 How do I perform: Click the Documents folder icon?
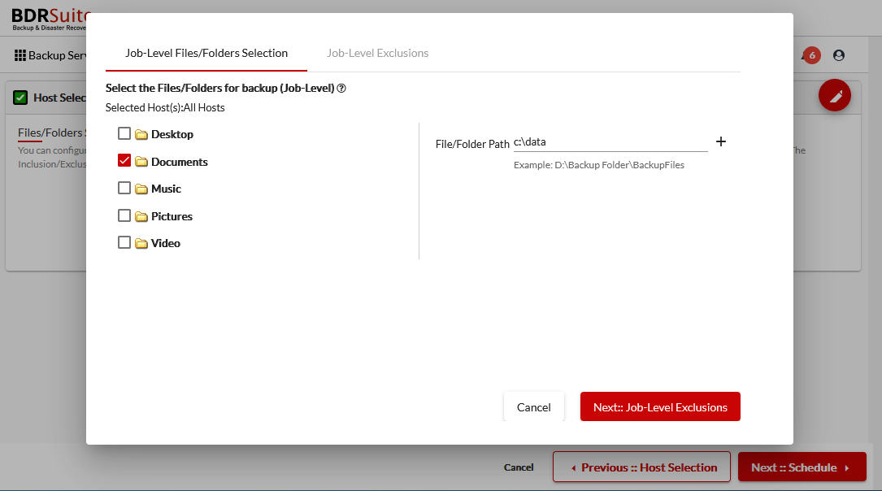coord(143,161)
